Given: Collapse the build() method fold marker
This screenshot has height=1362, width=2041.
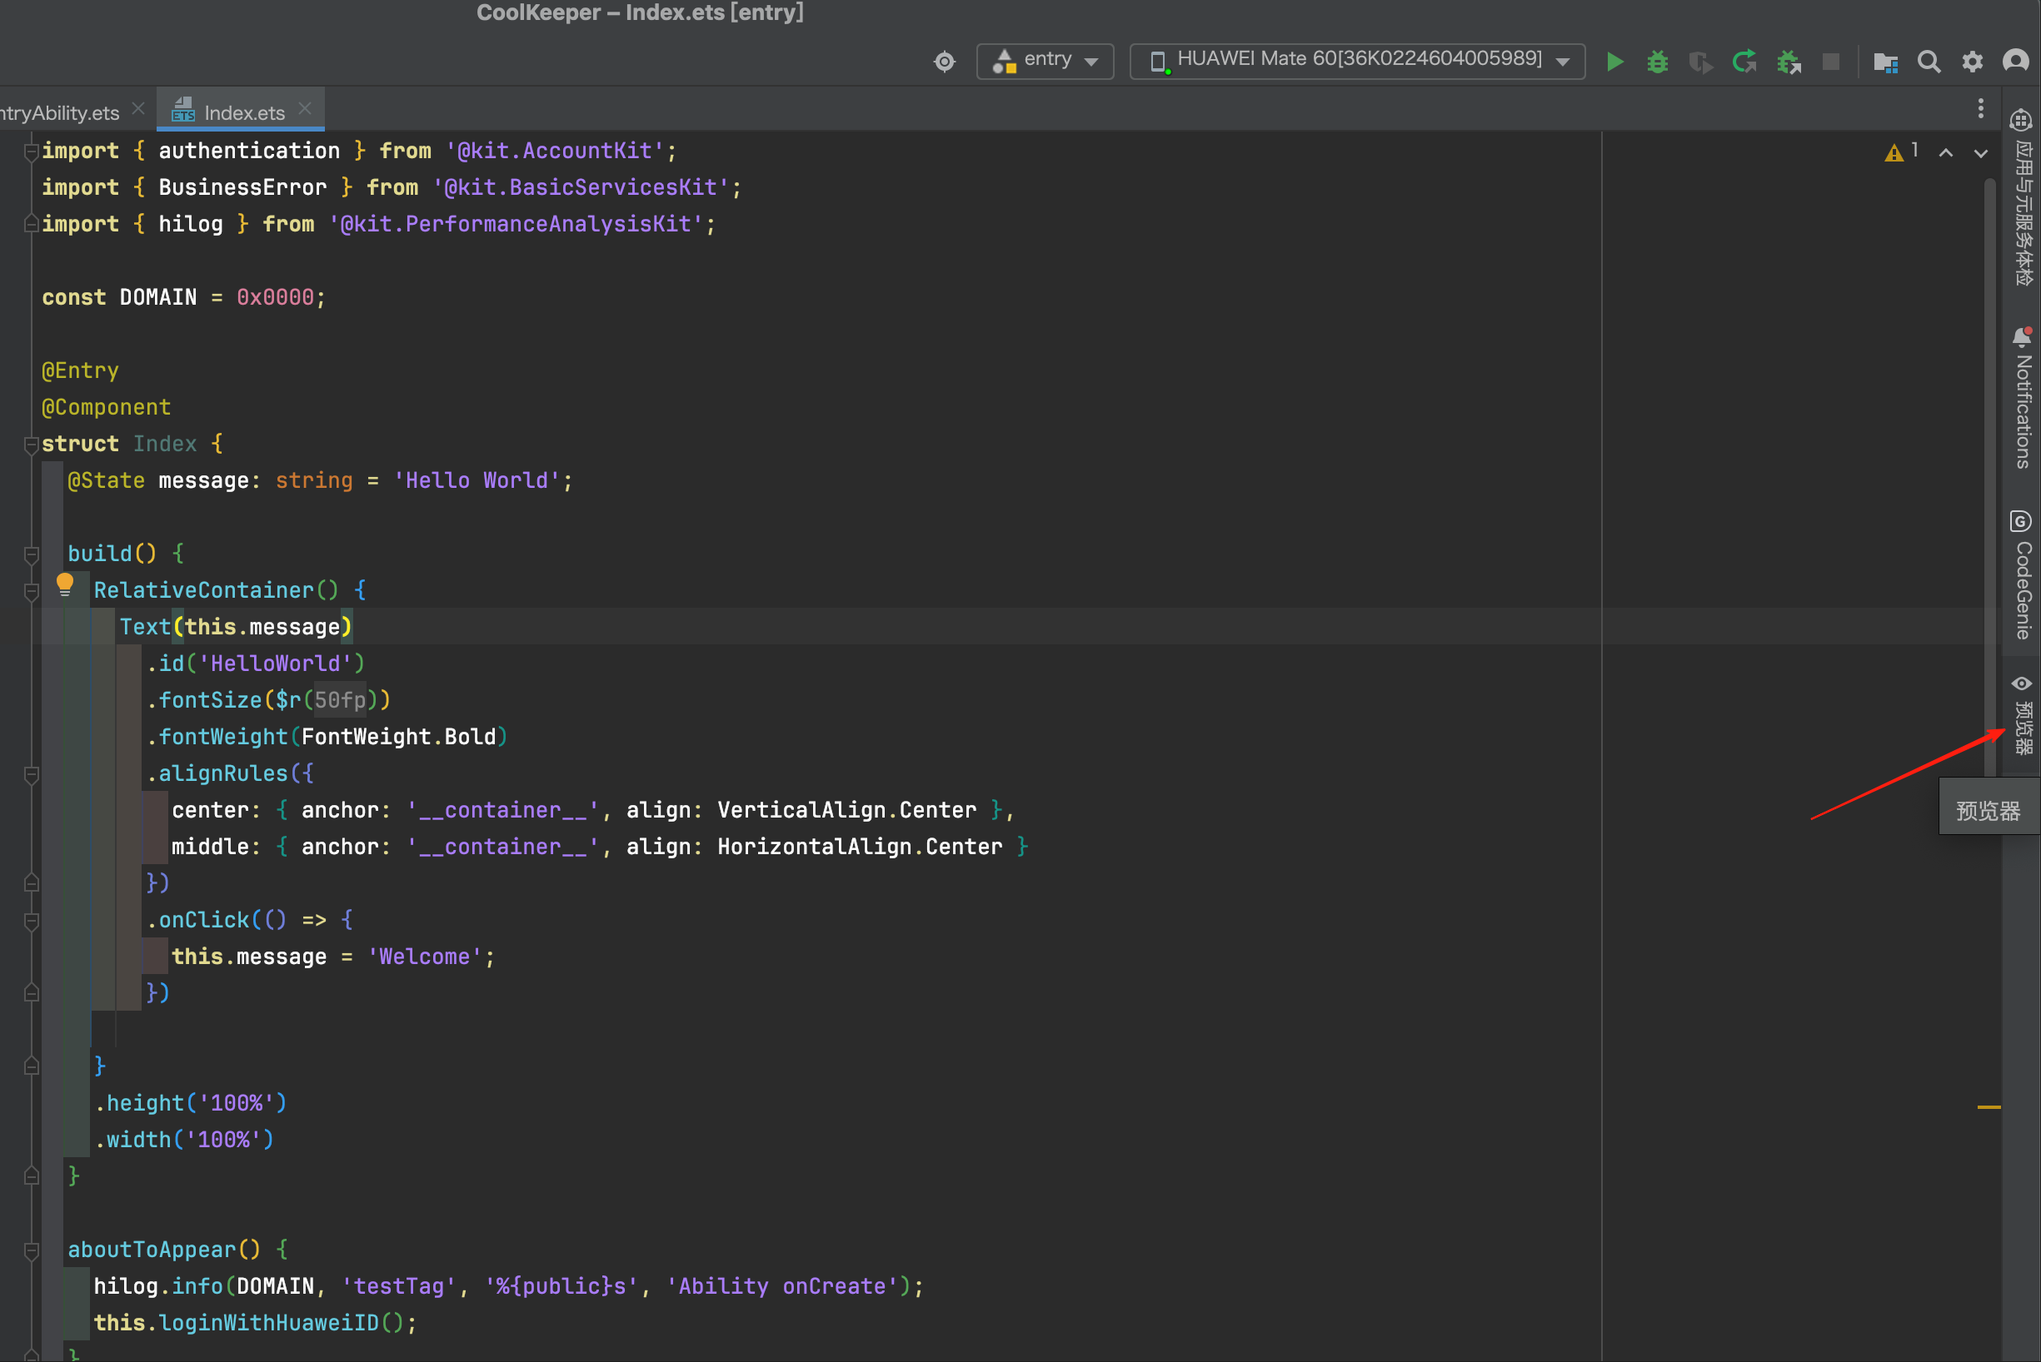Looking at the screenshot, I should (32, 554).
